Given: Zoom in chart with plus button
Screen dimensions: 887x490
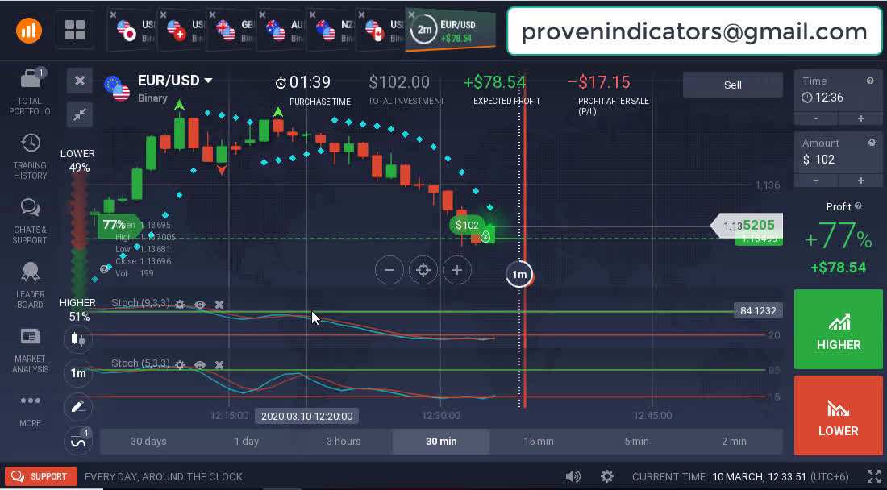Looking at the screenshot, I should click(x=457, y=270).
